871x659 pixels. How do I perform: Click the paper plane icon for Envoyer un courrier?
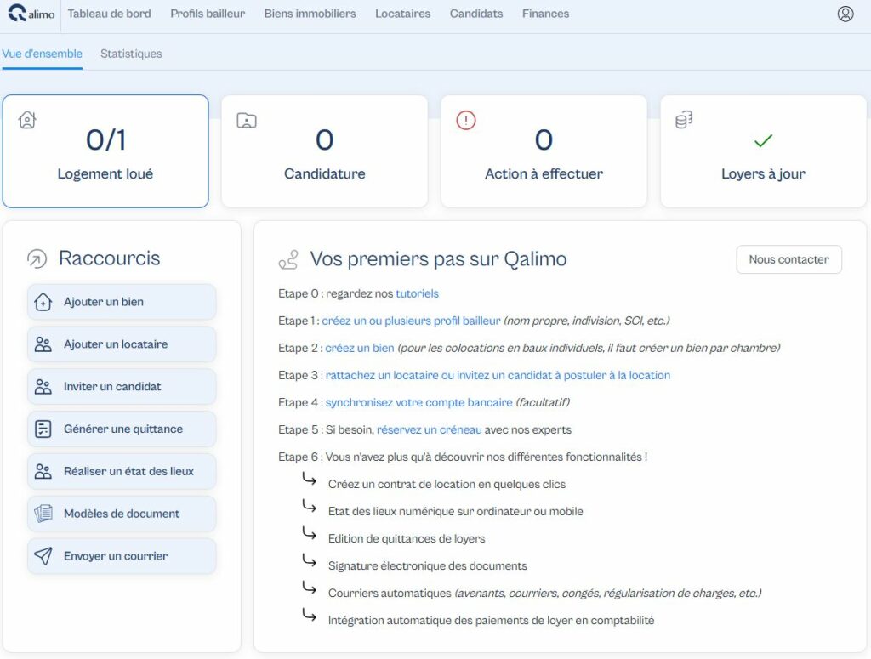43,556
